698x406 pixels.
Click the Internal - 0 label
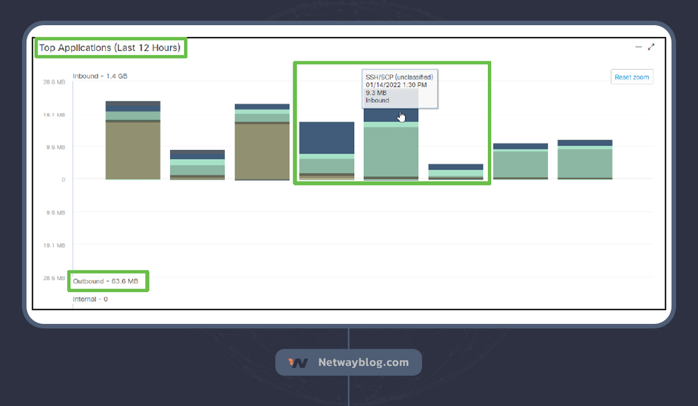click(x=90, y=299)
